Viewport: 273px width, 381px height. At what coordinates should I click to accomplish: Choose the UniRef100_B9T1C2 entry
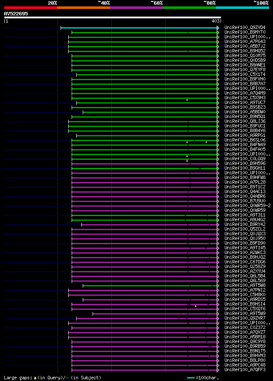pyautogui.click(x=245, y=187)
